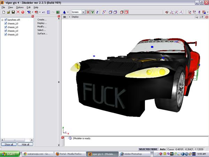Click the highlighted red cube icon
Screen dimensions: 209x157
click(x=126, y=12)
